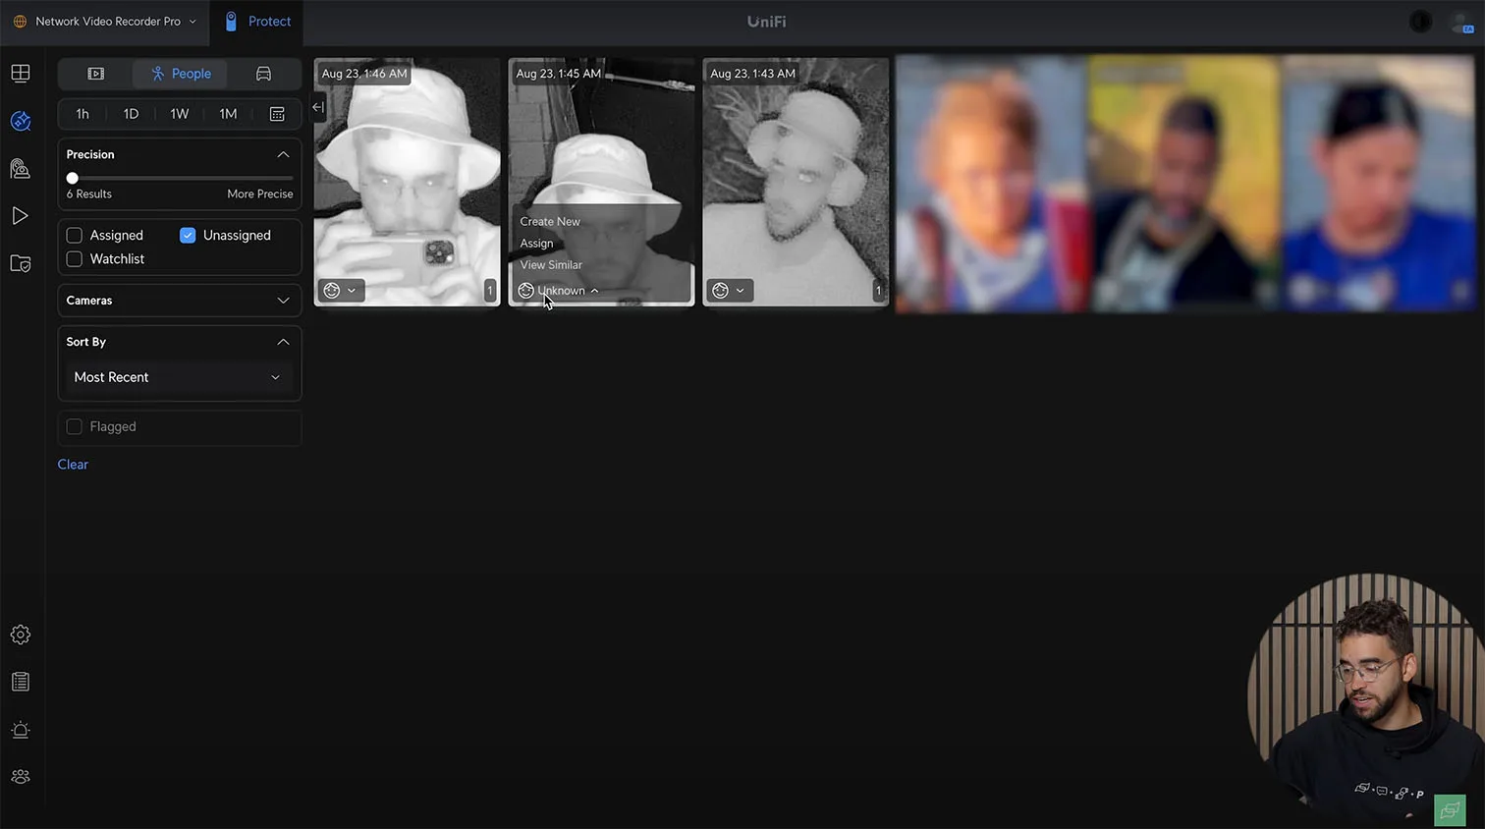Open the Most Recent sort dropdown
The image size is (1485, 829).
coord(179,377)
